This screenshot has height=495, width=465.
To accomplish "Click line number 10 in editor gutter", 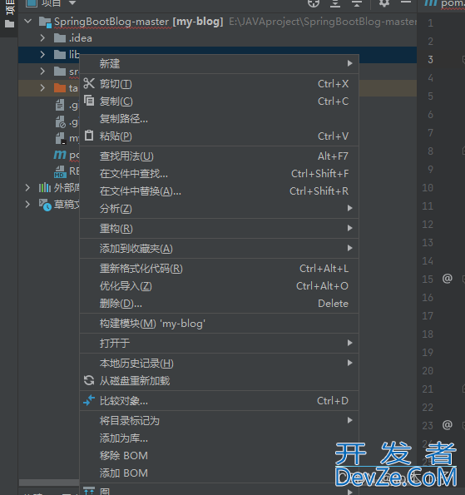I will pyautogui.click(x=428, y=188).
